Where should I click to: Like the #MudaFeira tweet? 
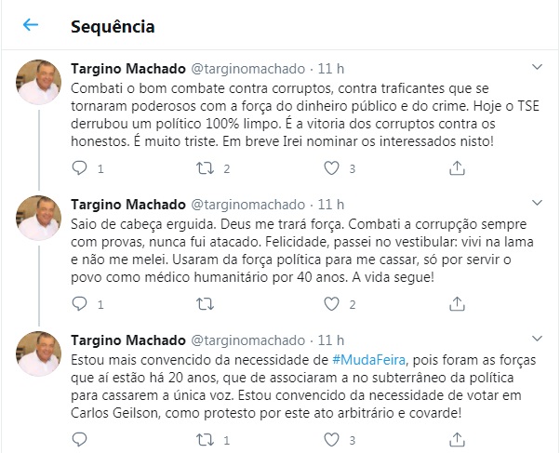click(x=330, y=437)
